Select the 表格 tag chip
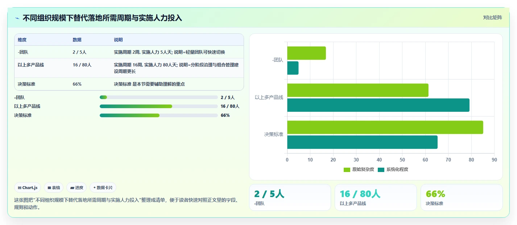Image resolution: width=517 pixels, height=225 pixels. [x=54, y=188]
